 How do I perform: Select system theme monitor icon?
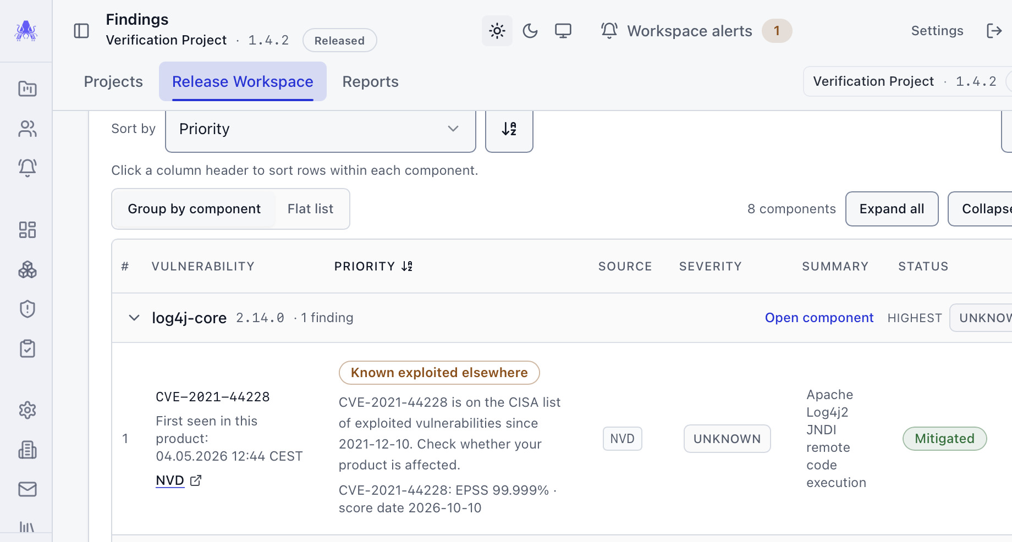click(x=563, y=31)
